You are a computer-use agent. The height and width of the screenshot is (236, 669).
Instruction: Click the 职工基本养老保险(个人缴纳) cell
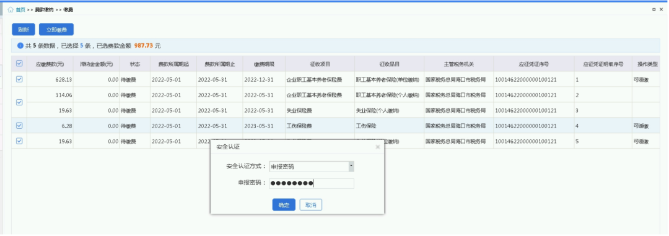[x=389, y=95]
